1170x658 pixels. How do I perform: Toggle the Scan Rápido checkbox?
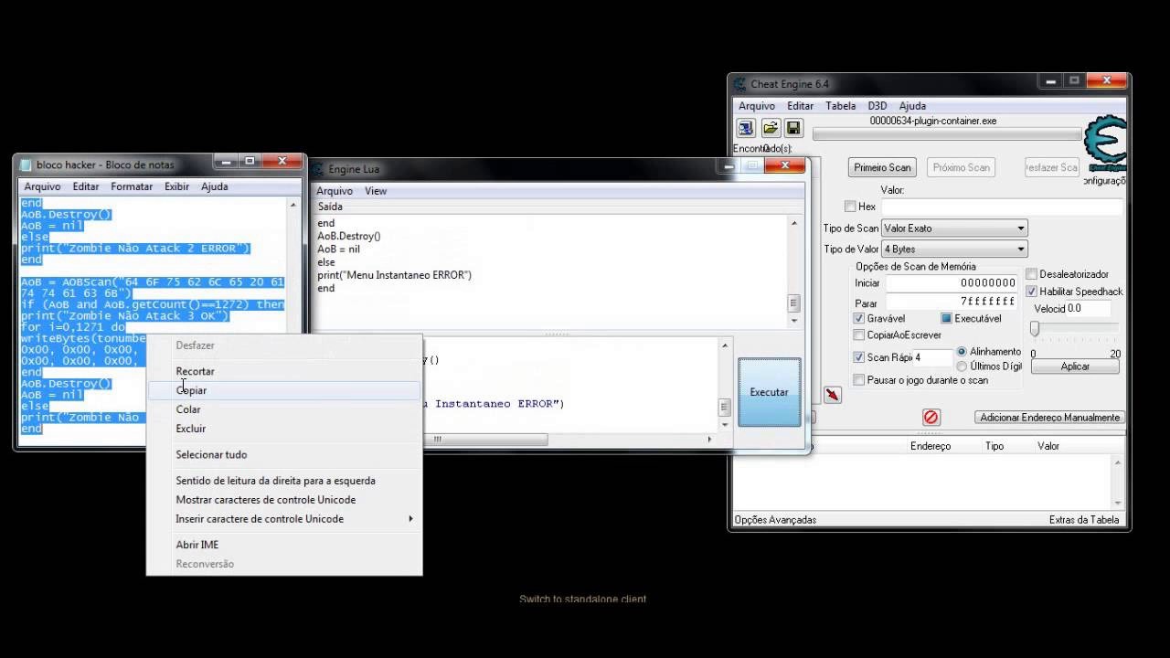coord(858,357)
